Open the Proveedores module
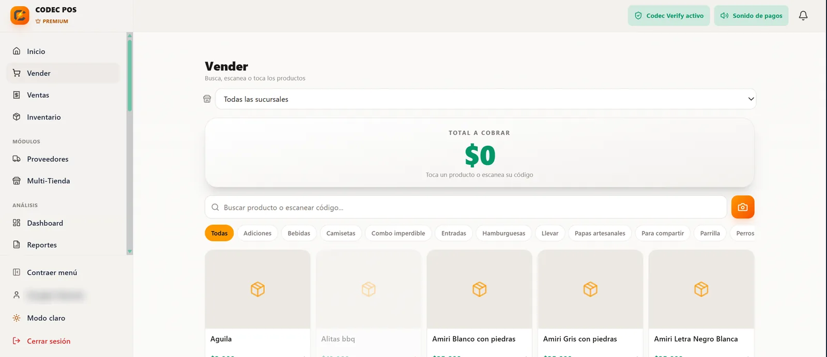The height and width of the screenshot is (357, 827). tap(63, 159)
